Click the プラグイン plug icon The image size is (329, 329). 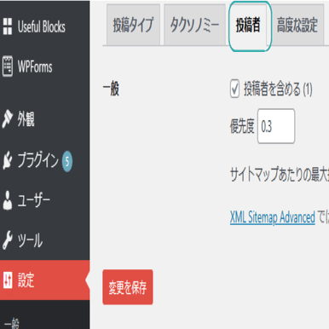click(x=8, y=160)
